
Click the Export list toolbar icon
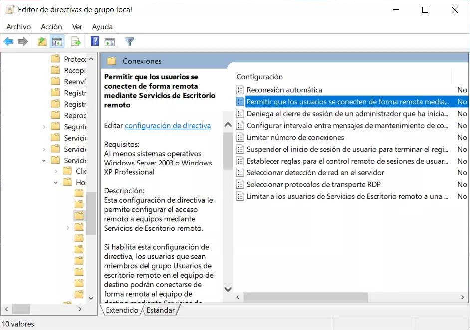coord(76,42)
